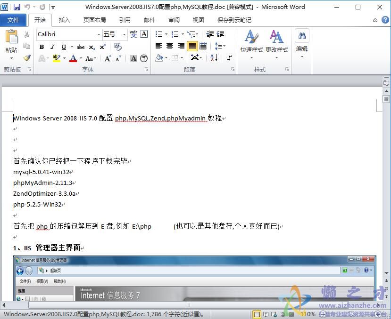Select the italic formatting icon
Viewport: 391px width, 319px height.
tap(52, 47)
